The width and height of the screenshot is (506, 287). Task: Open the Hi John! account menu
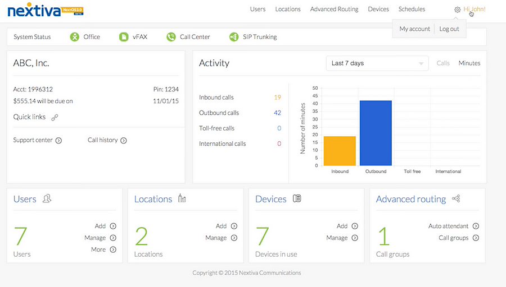point(475,10)
